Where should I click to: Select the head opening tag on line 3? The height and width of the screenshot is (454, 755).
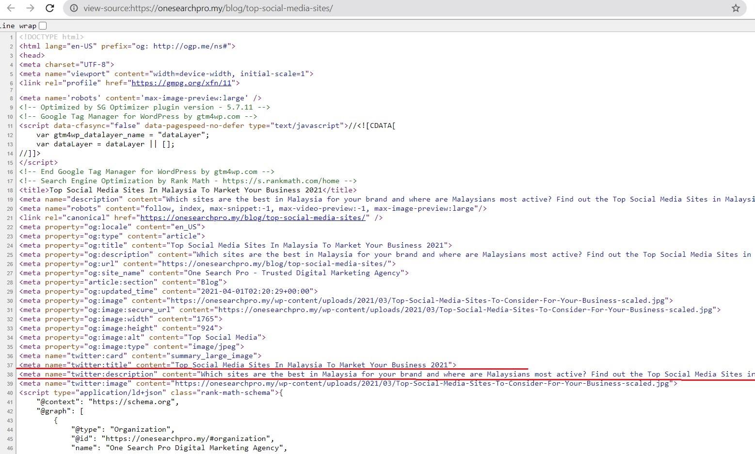coord(32,55)
